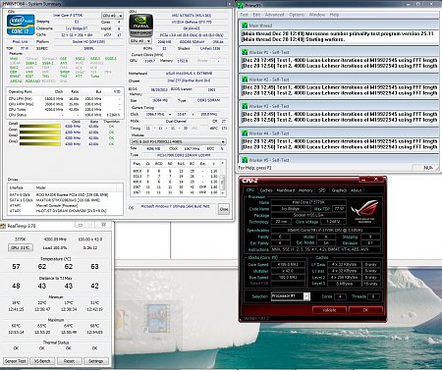Click the OK button in CPU-Z
Screen dimensions: 442x370
pos(365,310)
